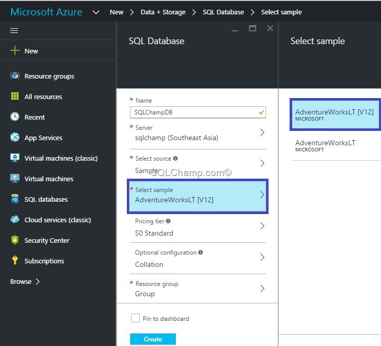Open the hamburger menu icon
The image size is (381, 346).
[14, 30]
